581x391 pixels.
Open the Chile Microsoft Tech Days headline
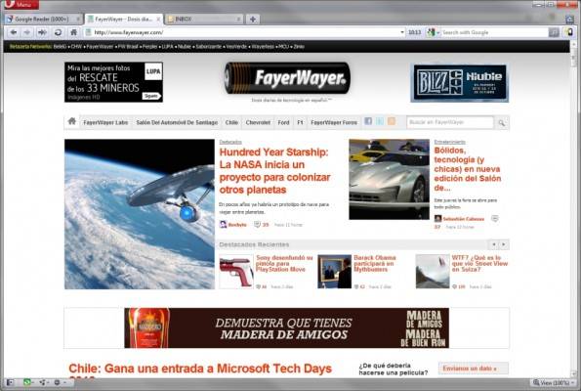pyautogui.click(x=200, y=369)
